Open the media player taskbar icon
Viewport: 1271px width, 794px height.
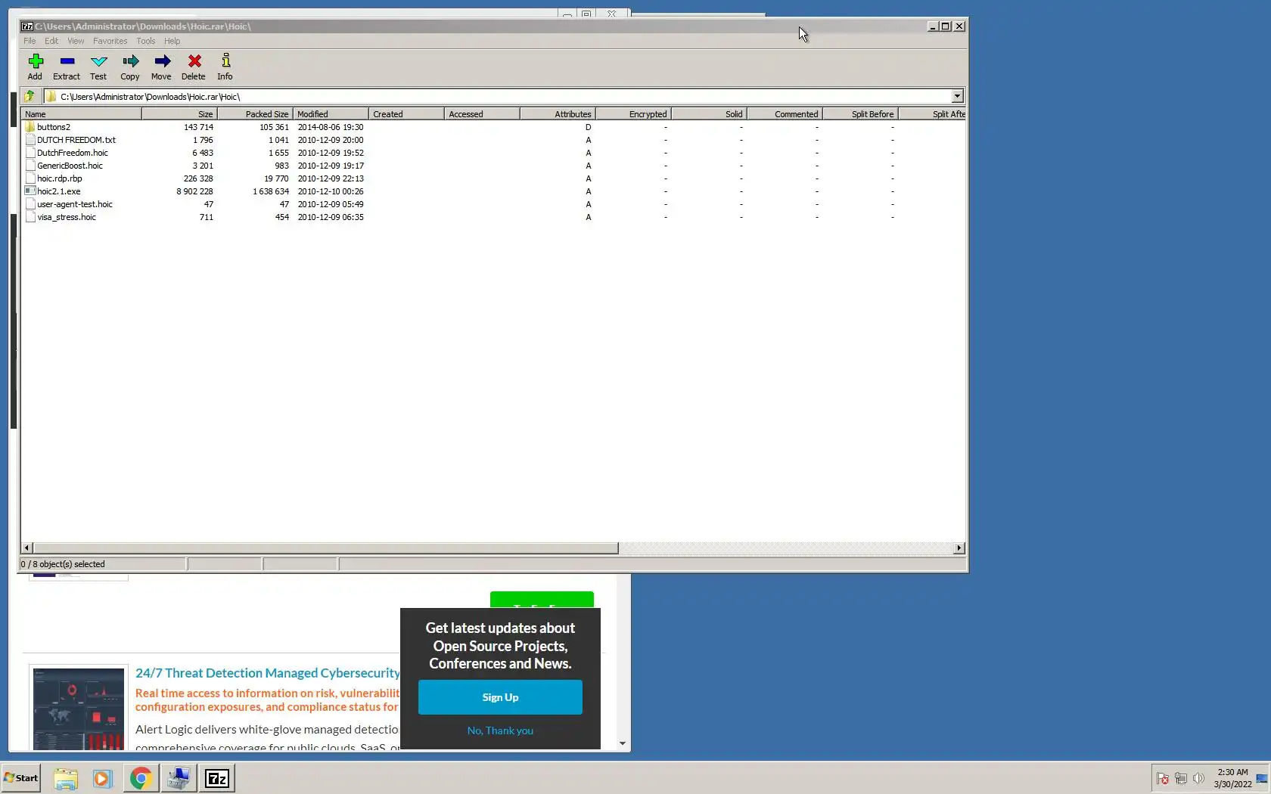102,778
